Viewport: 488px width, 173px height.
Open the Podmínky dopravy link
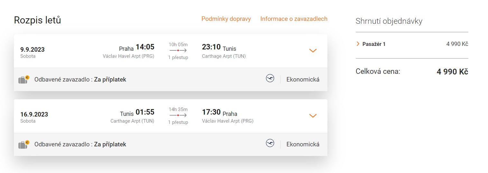pos(226,19)
